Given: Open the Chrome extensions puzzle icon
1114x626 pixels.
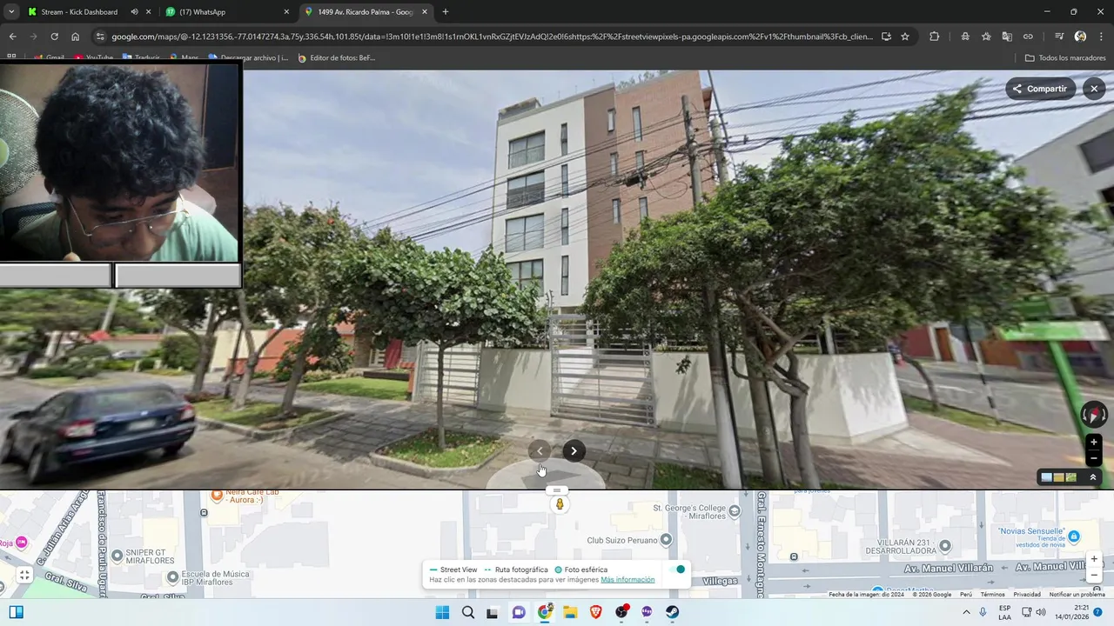Looking at the screenshot, I should pyautogui.click(x=934, y=37).
